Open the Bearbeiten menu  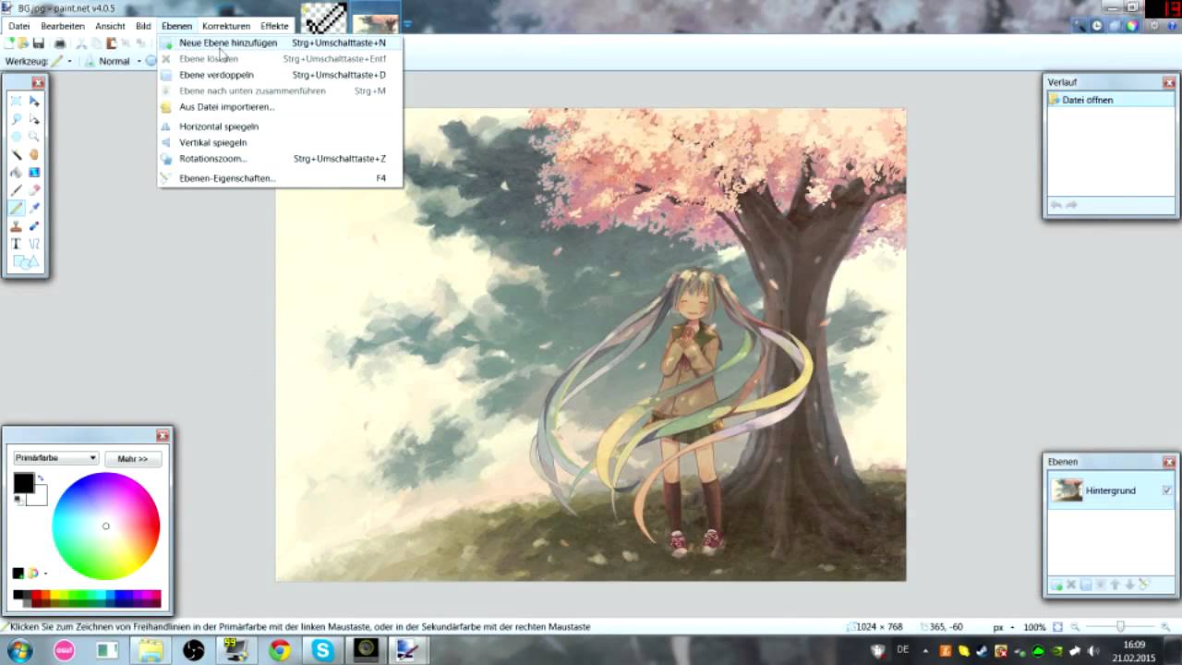63,26
